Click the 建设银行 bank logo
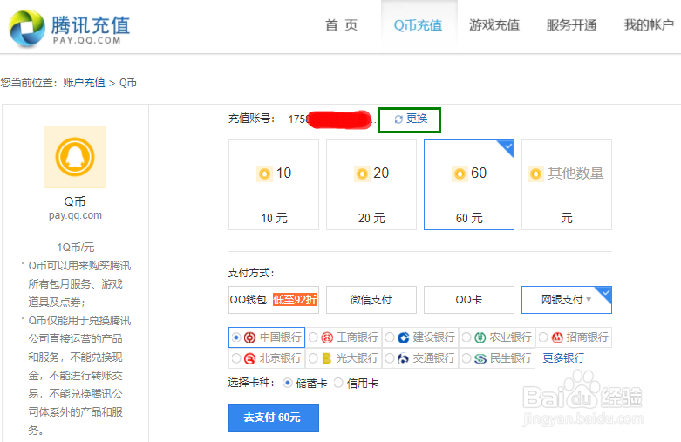Image resolution: width=681 pixels, height=442 pixels. point(403,337)
